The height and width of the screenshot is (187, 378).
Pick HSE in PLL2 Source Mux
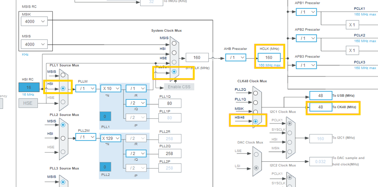[x=63, y=151]
